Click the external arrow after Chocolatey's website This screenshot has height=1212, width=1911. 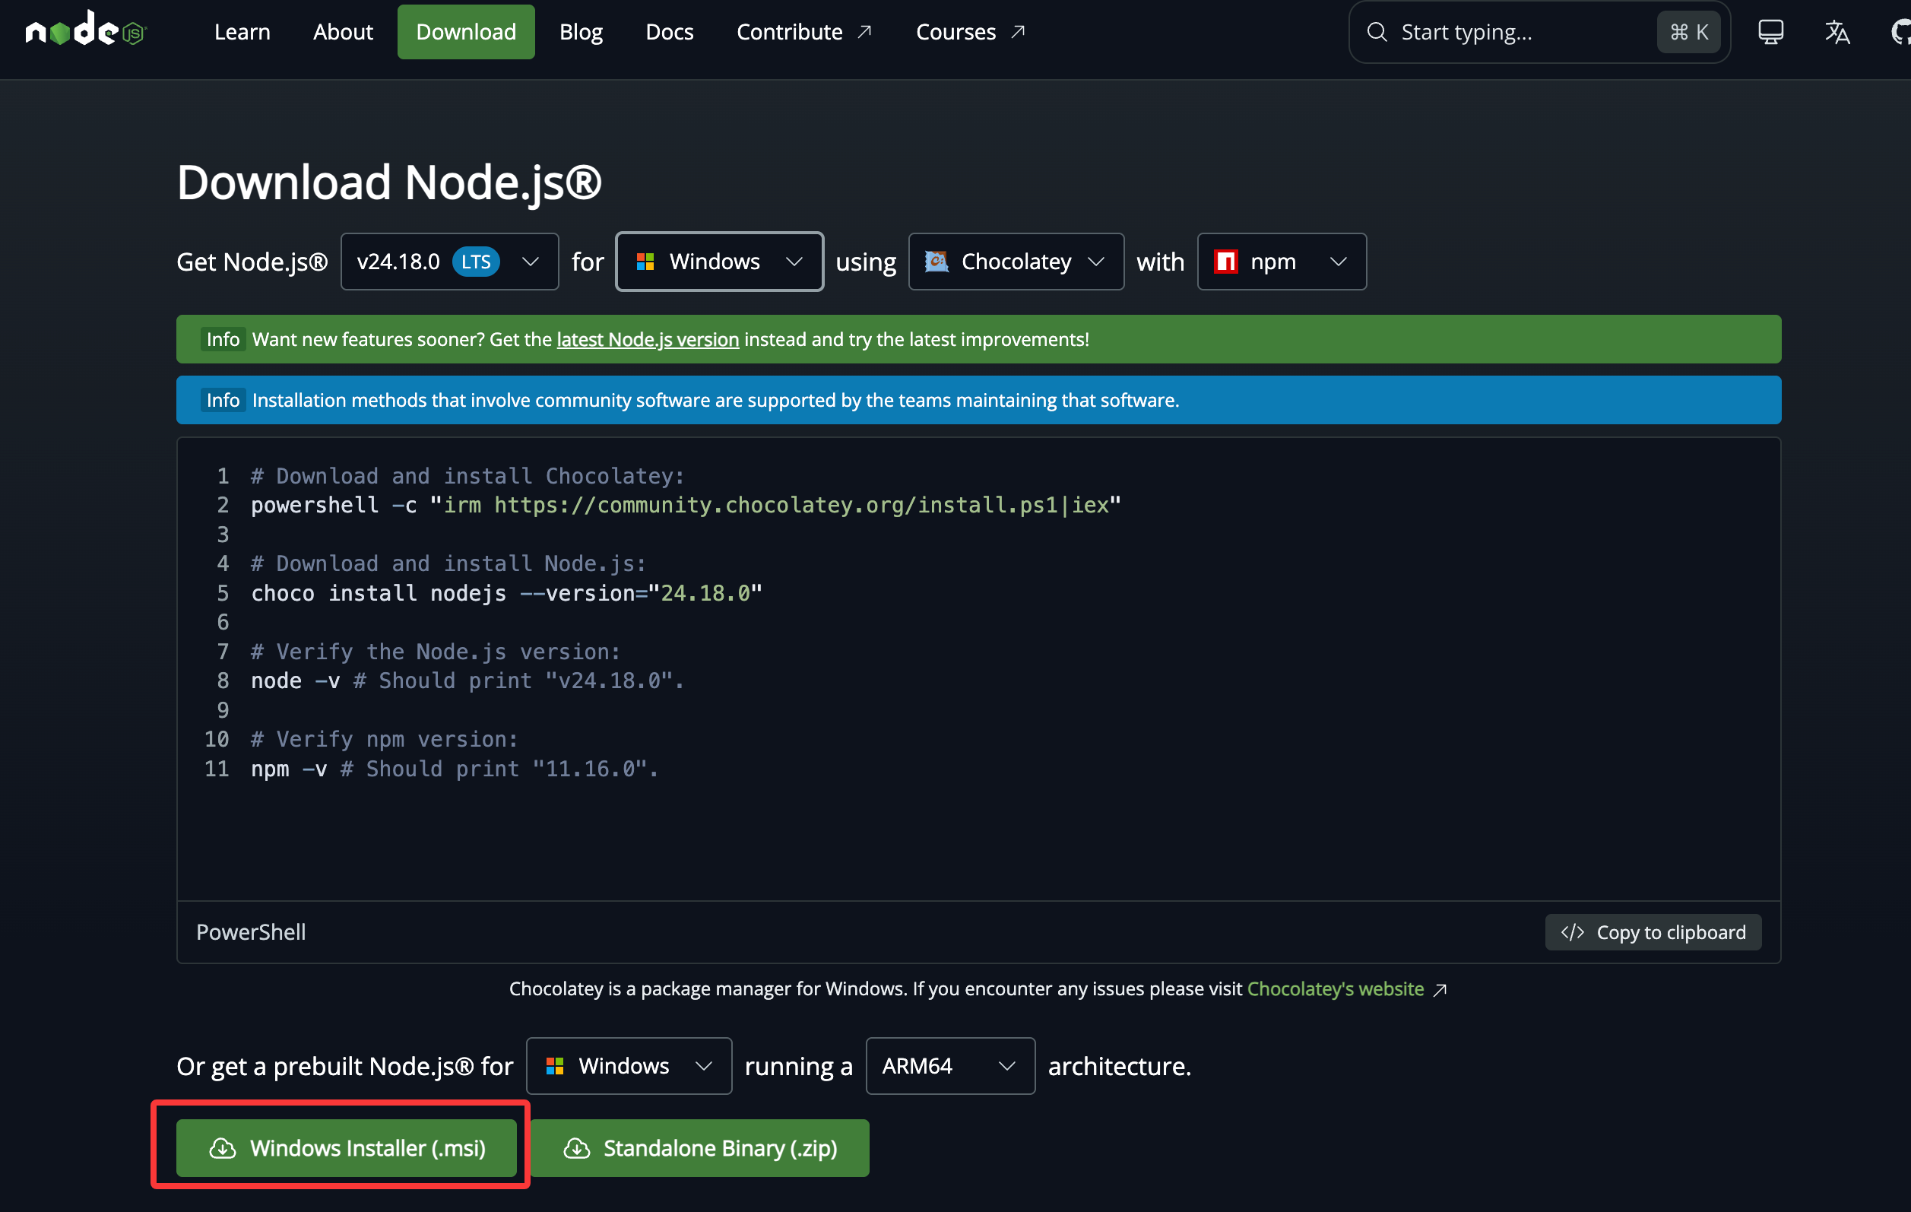[1440, 989]
